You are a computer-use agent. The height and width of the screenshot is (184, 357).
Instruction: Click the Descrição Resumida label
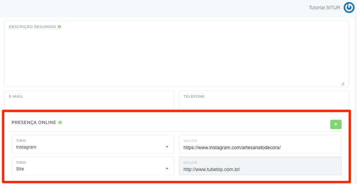(x=32, y=27)
